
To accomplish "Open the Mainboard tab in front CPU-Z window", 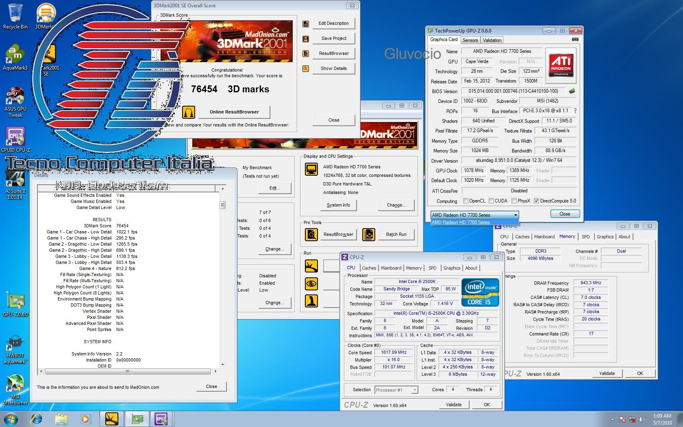I will (x=391, y=268).
